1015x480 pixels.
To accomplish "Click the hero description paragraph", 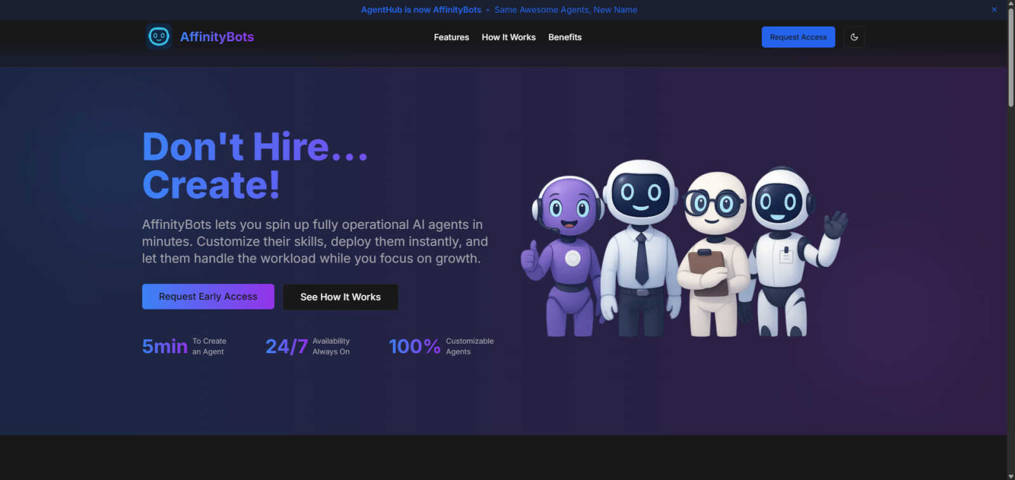I will (x=315, y=242).
